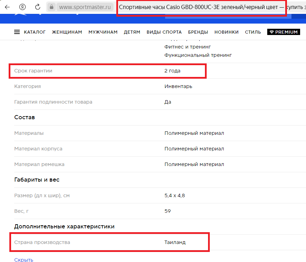Select Полимерный материал in Материалы row
Screen dimensions: 306x262
click(194, 133)
